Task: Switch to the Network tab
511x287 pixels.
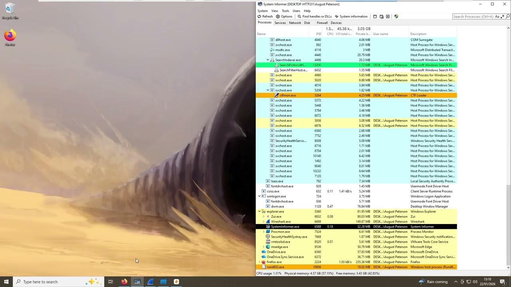Action: coord(295,23)
